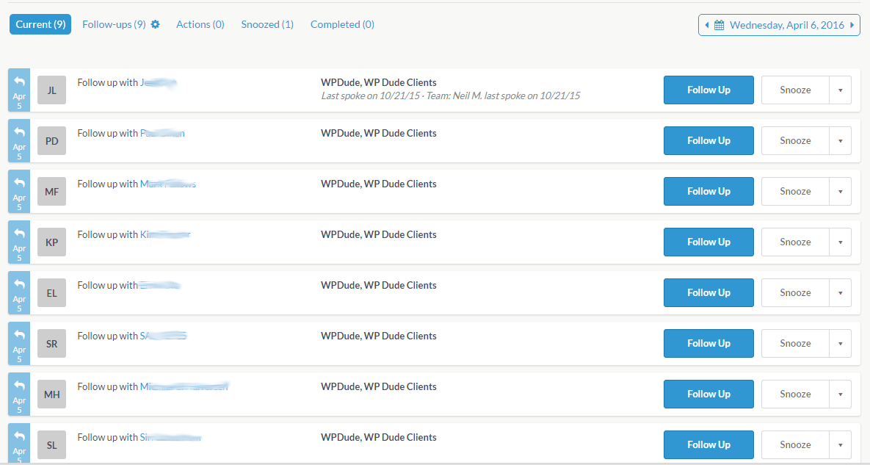The image size is (870, 465).
Task: Click Follow Up button on KP row
Action: 708,242
